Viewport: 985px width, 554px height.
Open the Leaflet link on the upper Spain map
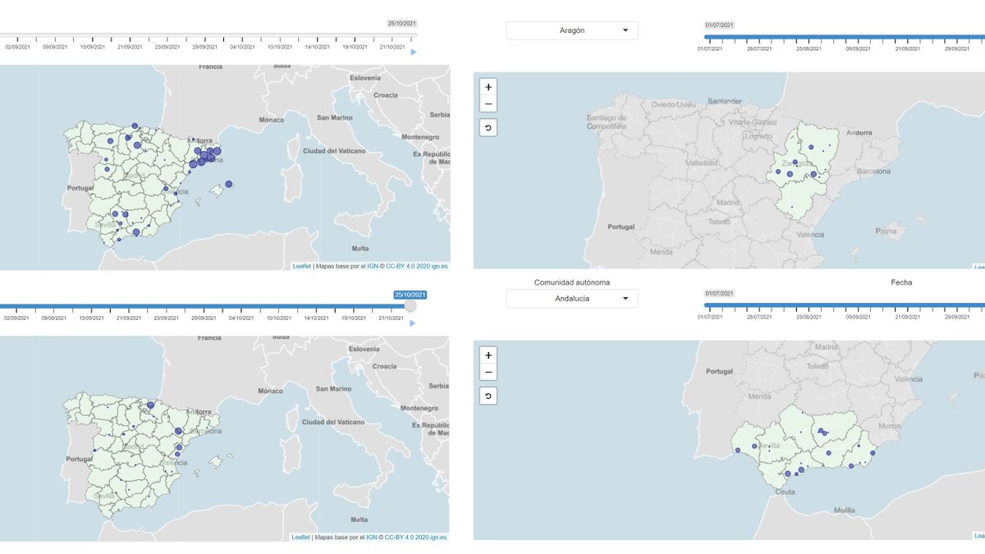(x=301, y=266)
